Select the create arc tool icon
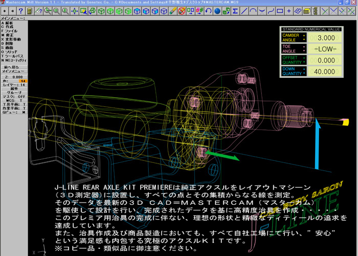 click(x=253, y=11)
